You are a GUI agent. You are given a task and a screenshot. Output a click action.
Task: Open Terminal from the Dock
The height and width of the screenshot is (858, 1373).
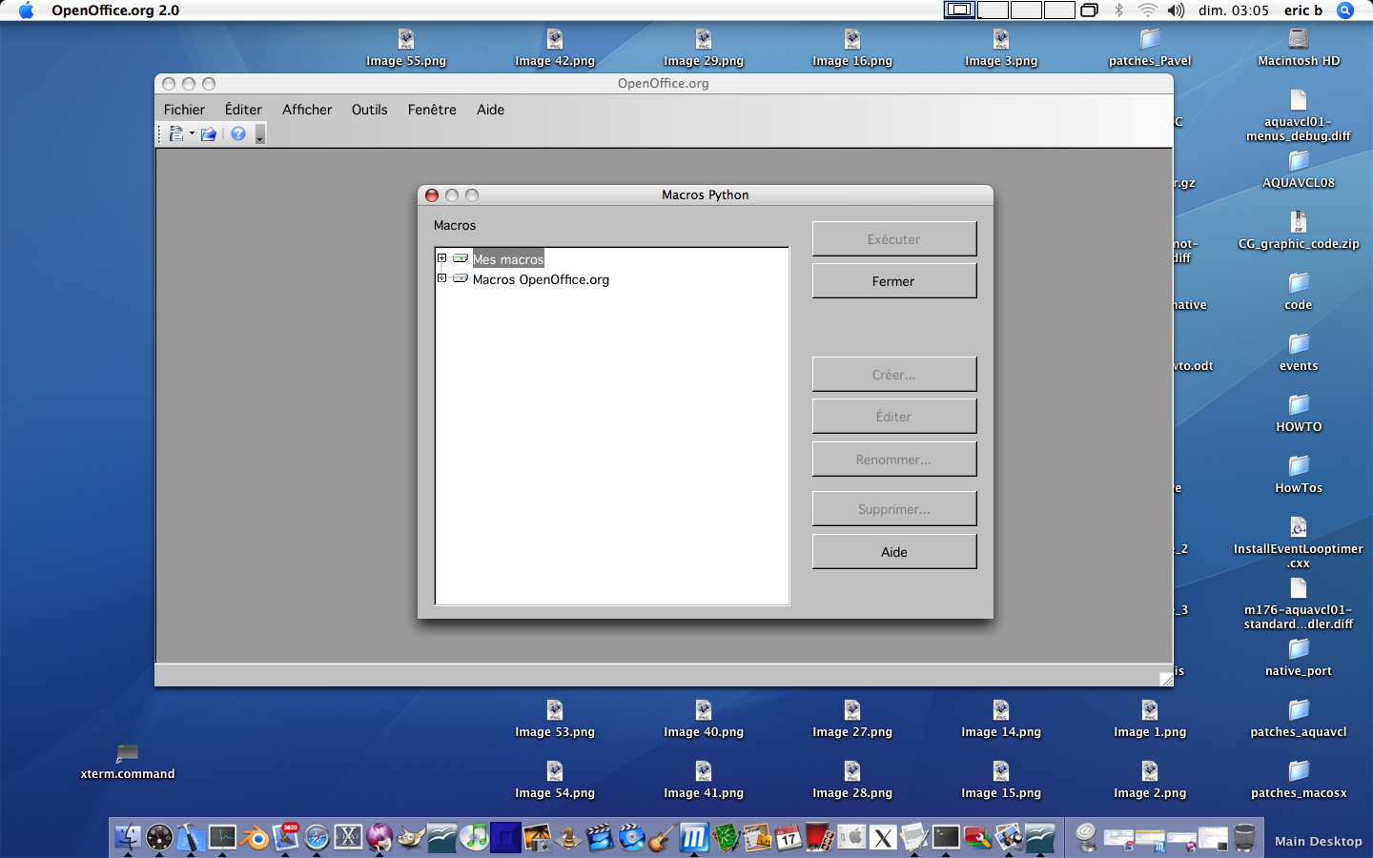click(946, 837)
